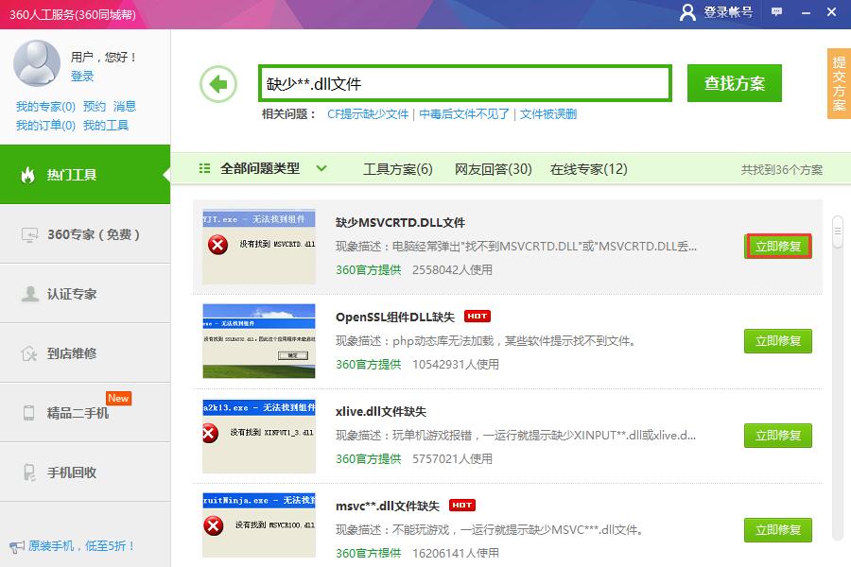This screenshot has width=851, height=567.
Task: Click the title msvc**.dll文件缺失
Action: [388, 506]
